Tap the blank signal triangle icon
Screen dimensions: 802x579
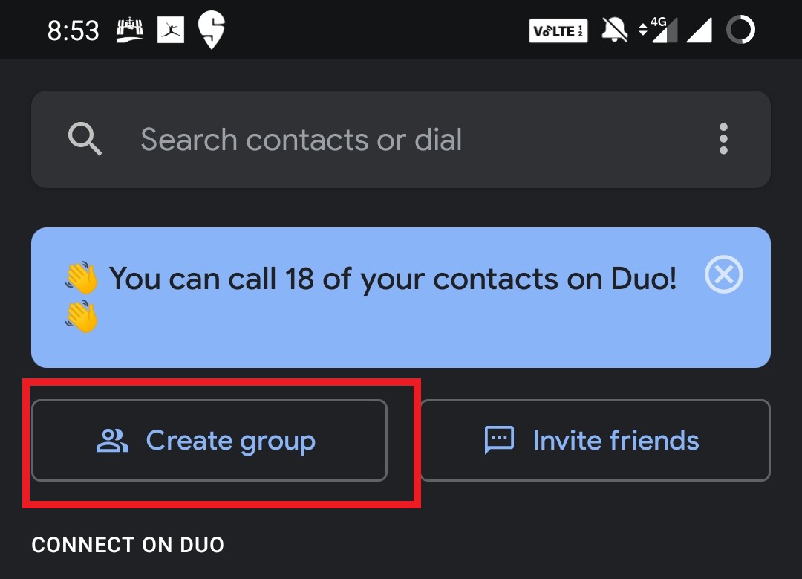point(699,30)
